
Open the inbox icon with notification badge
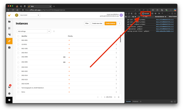(x=9, y=87)
